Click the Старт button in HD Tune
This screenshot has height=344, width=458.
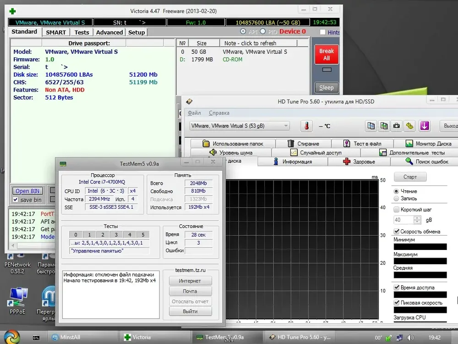tap(410, 177)
